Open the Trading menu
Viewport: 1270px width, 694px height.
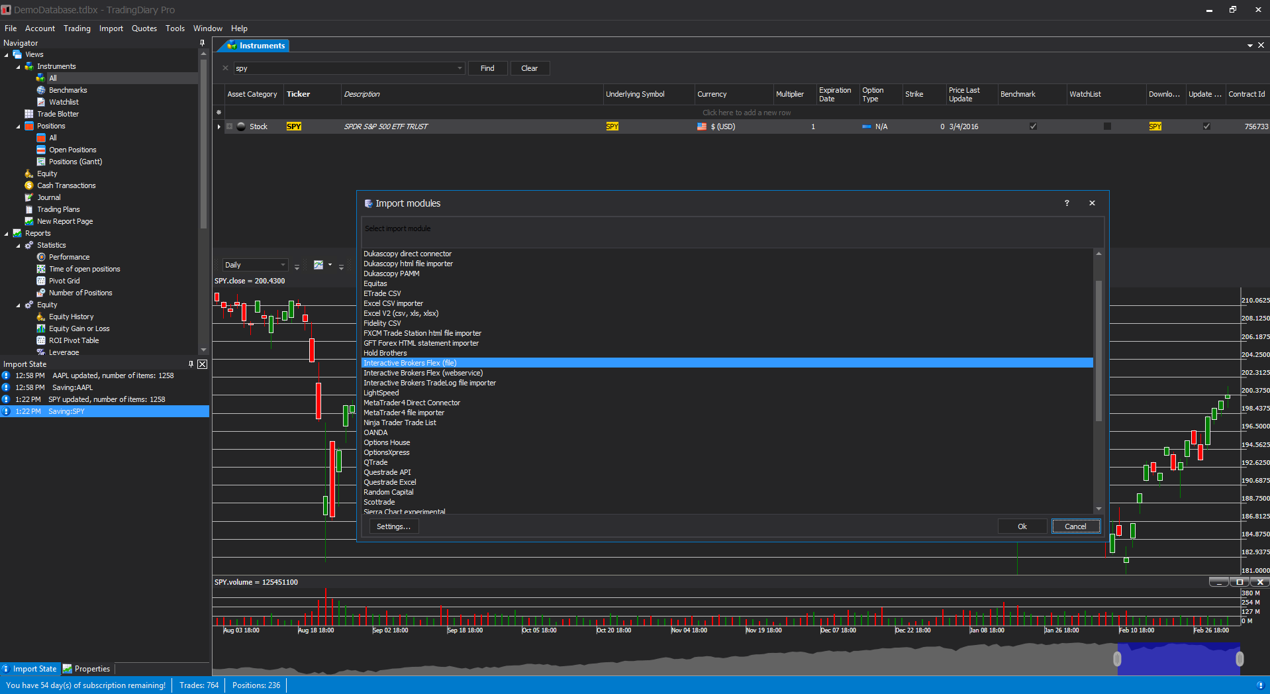(77, 28)
